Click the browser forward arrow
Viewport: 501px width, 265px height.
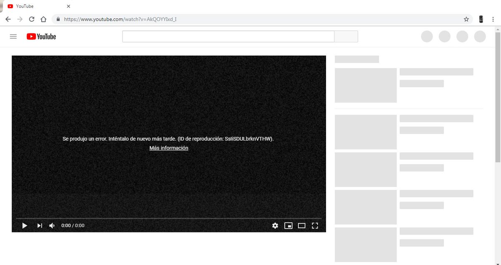click(20, 19)
